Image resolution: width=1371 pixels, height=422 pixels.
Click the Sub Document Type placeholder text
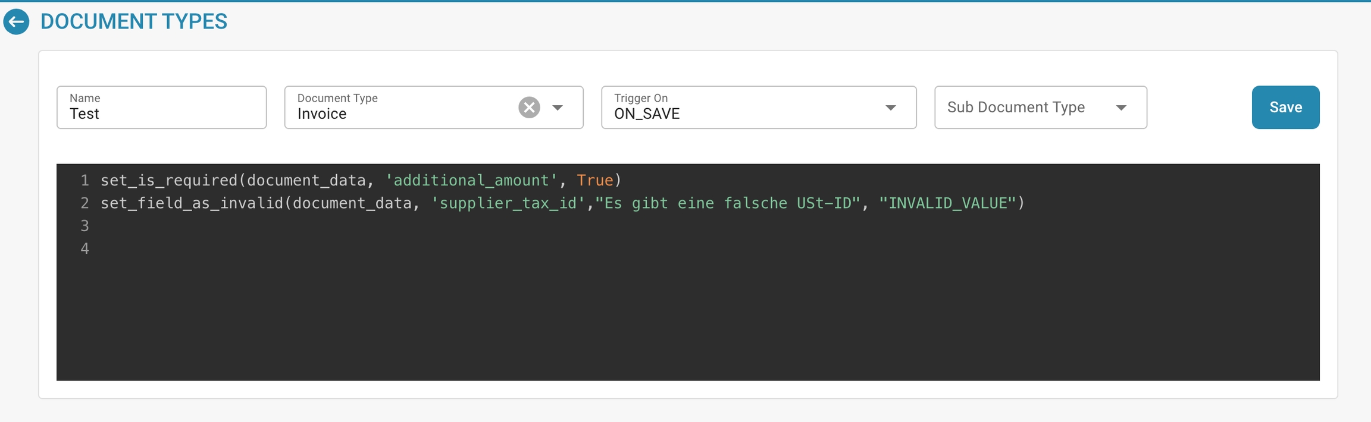pos(1016,108)
